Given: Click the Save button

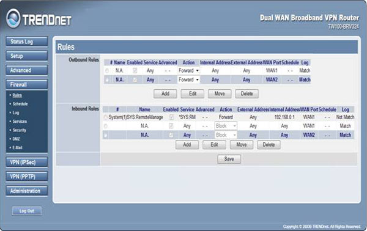Looking at the screenshot, I should (229, 159).
